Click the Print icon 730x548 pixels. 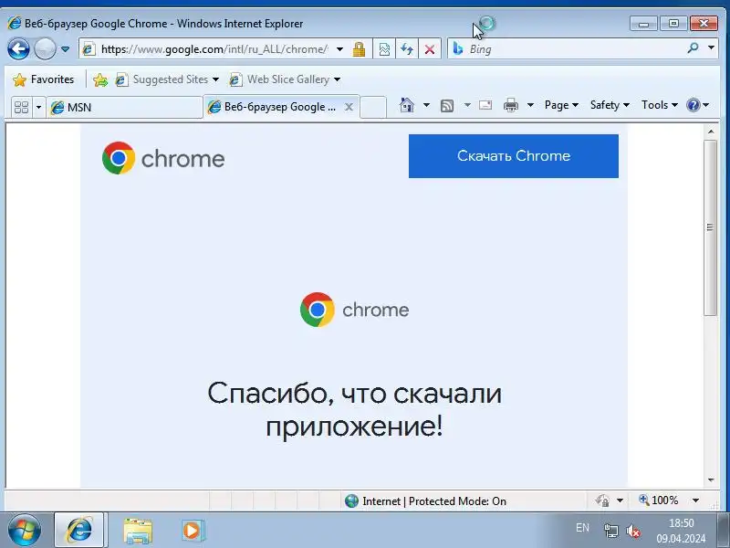[x=511, y=105]
